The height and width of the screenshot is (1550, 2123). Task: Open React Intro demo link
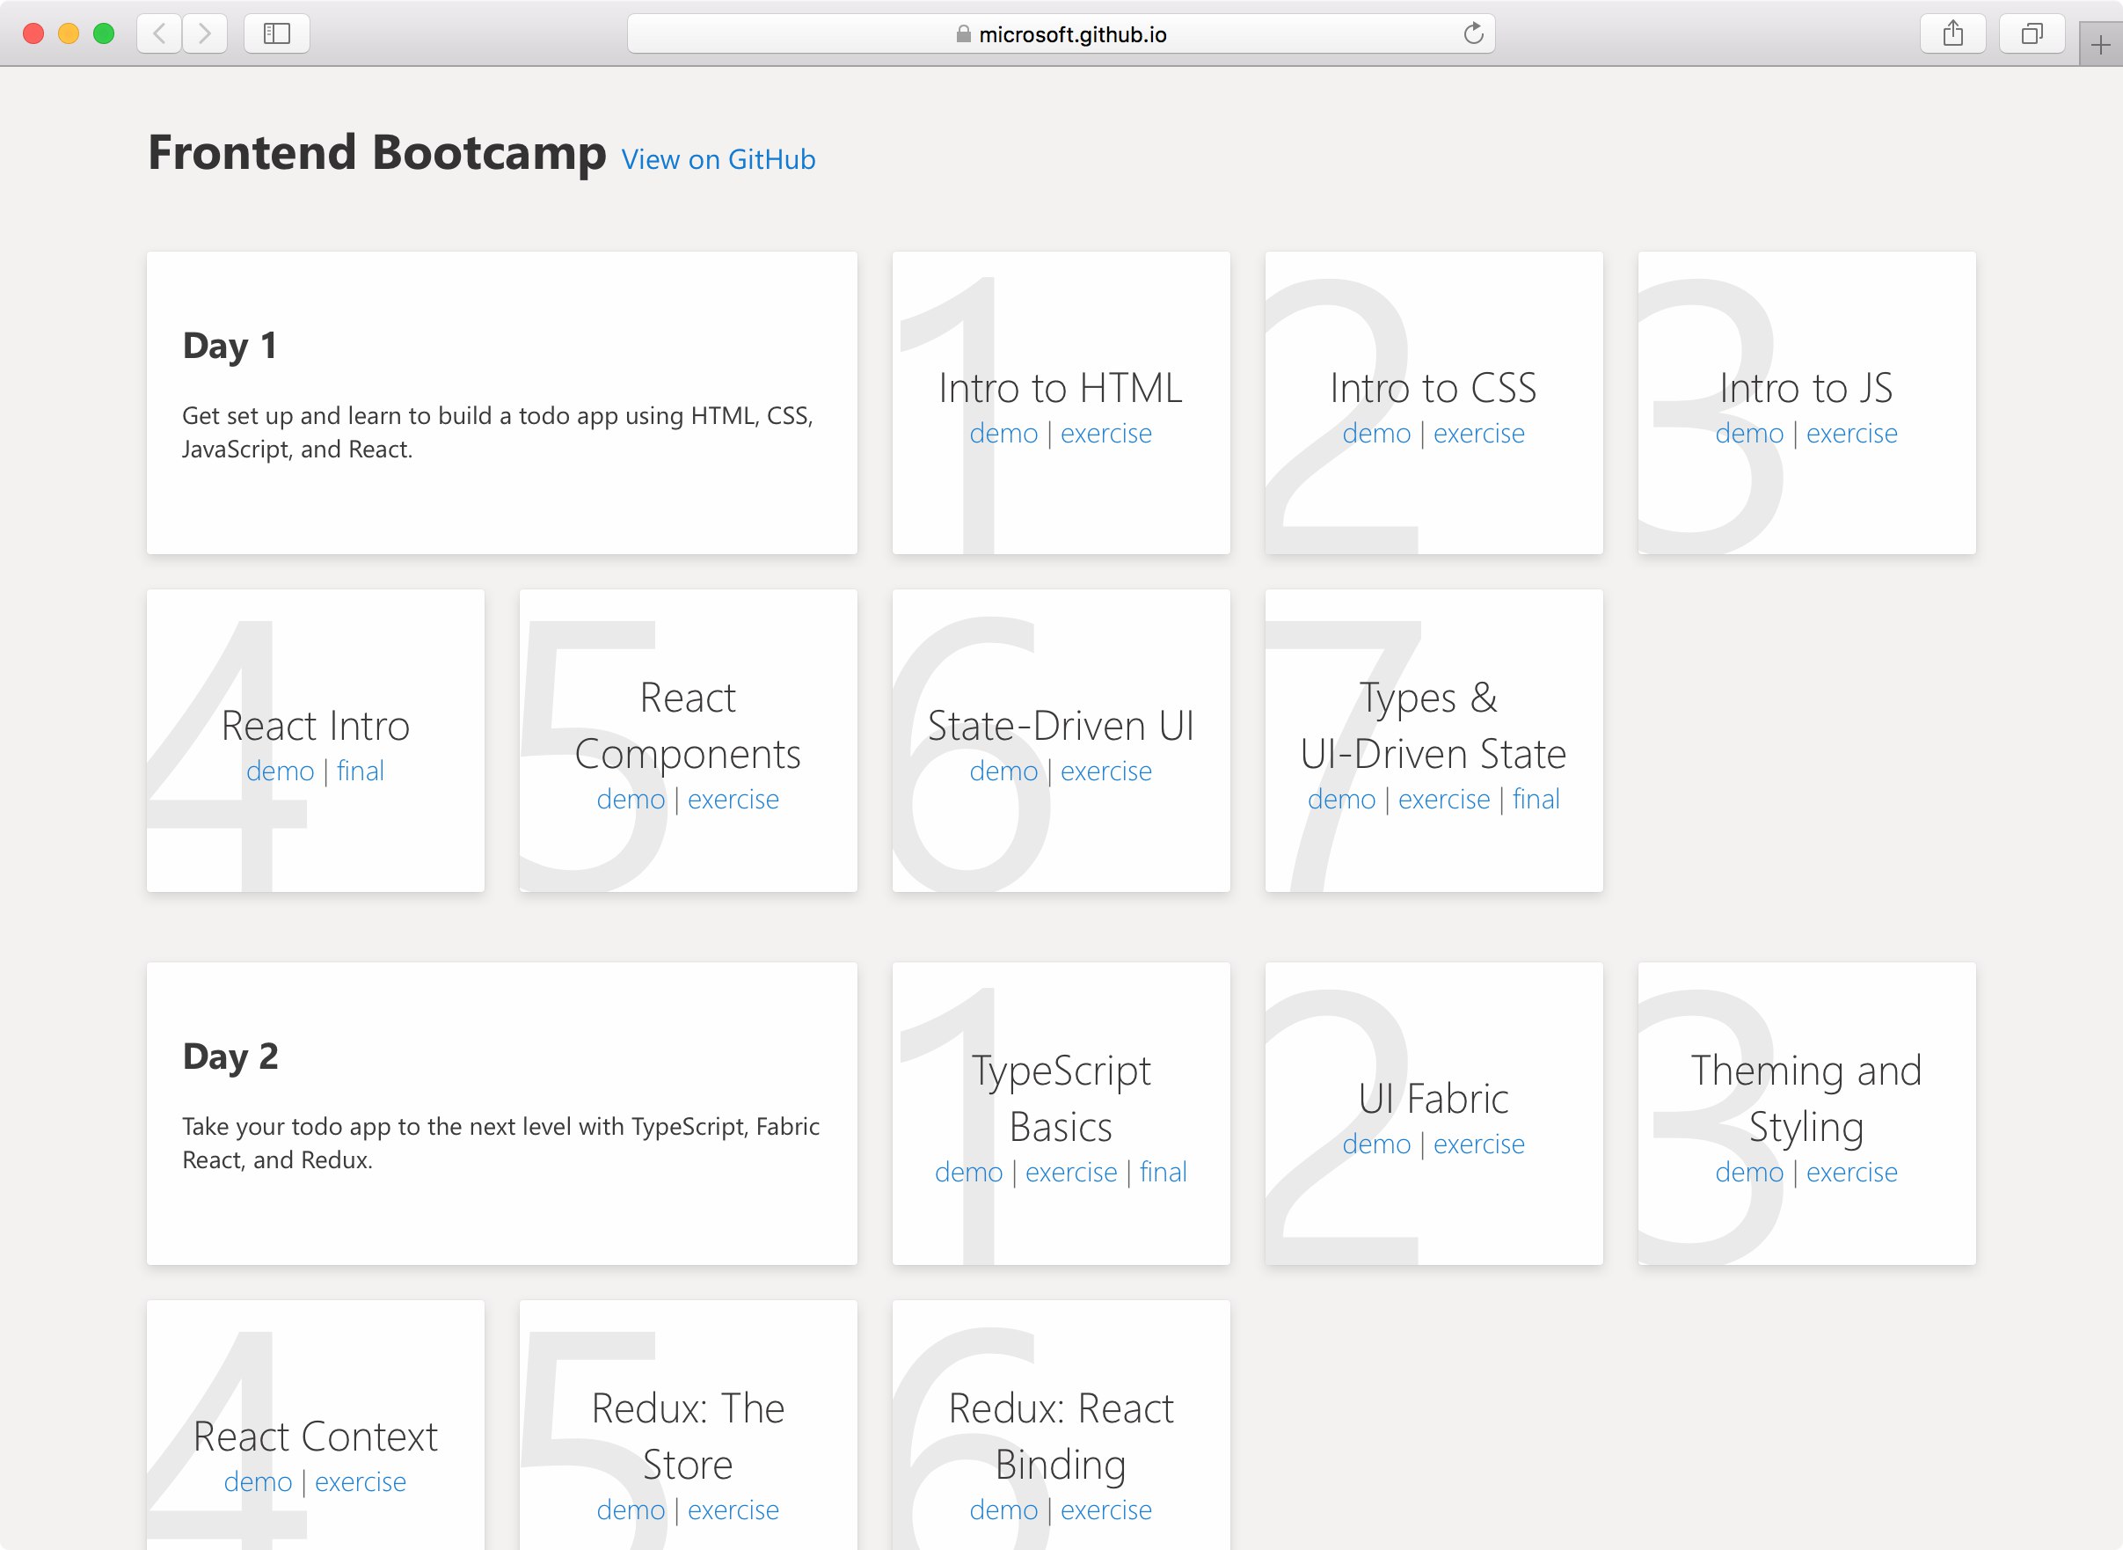pos(280,771)
